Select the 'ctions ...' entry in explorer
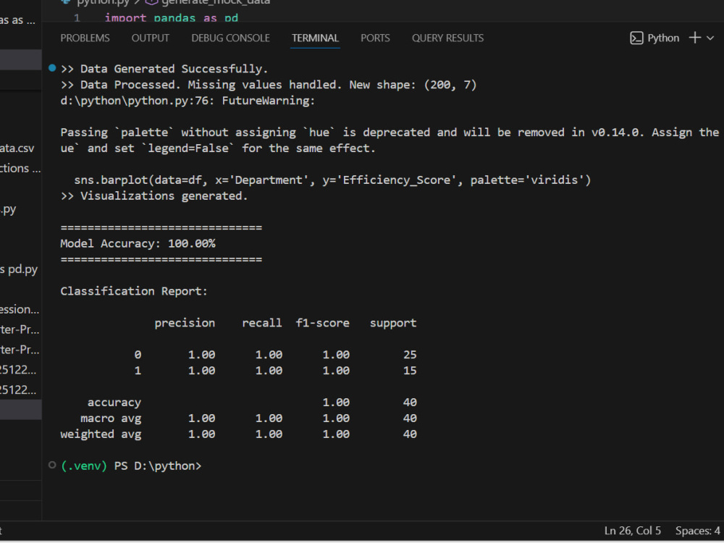The image size is (724, 543). point(21,168)
